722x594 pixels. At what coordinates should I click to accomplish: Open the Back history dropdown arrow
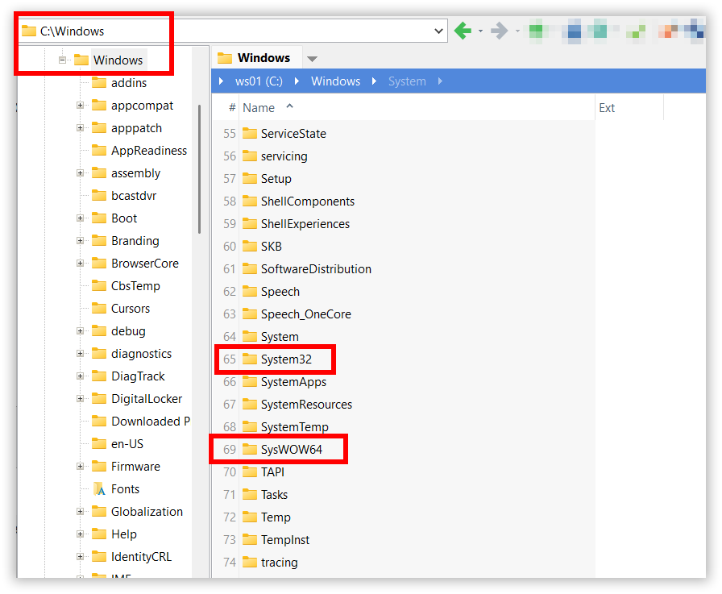click(480, 31)
